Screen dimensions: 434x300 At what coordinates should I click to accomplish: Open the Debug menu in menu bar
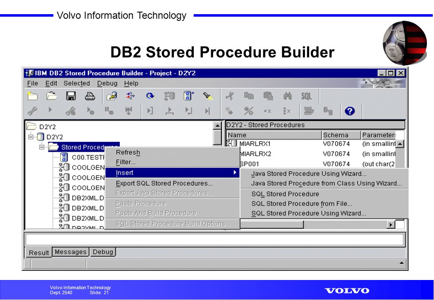[107, 83]
